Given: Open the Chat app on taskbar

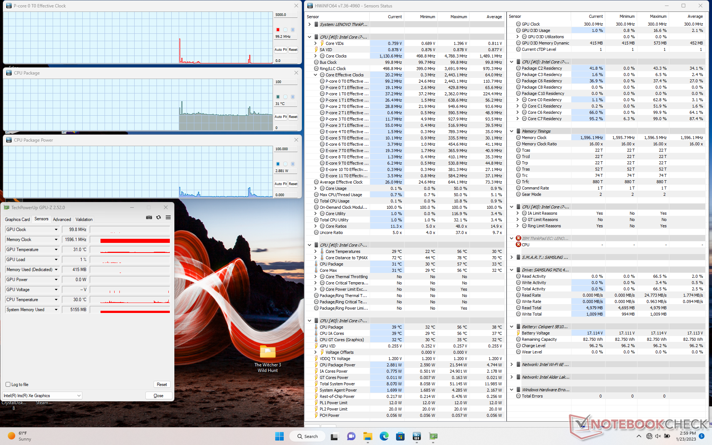Looking at the screenshot, I should (351, 436).
